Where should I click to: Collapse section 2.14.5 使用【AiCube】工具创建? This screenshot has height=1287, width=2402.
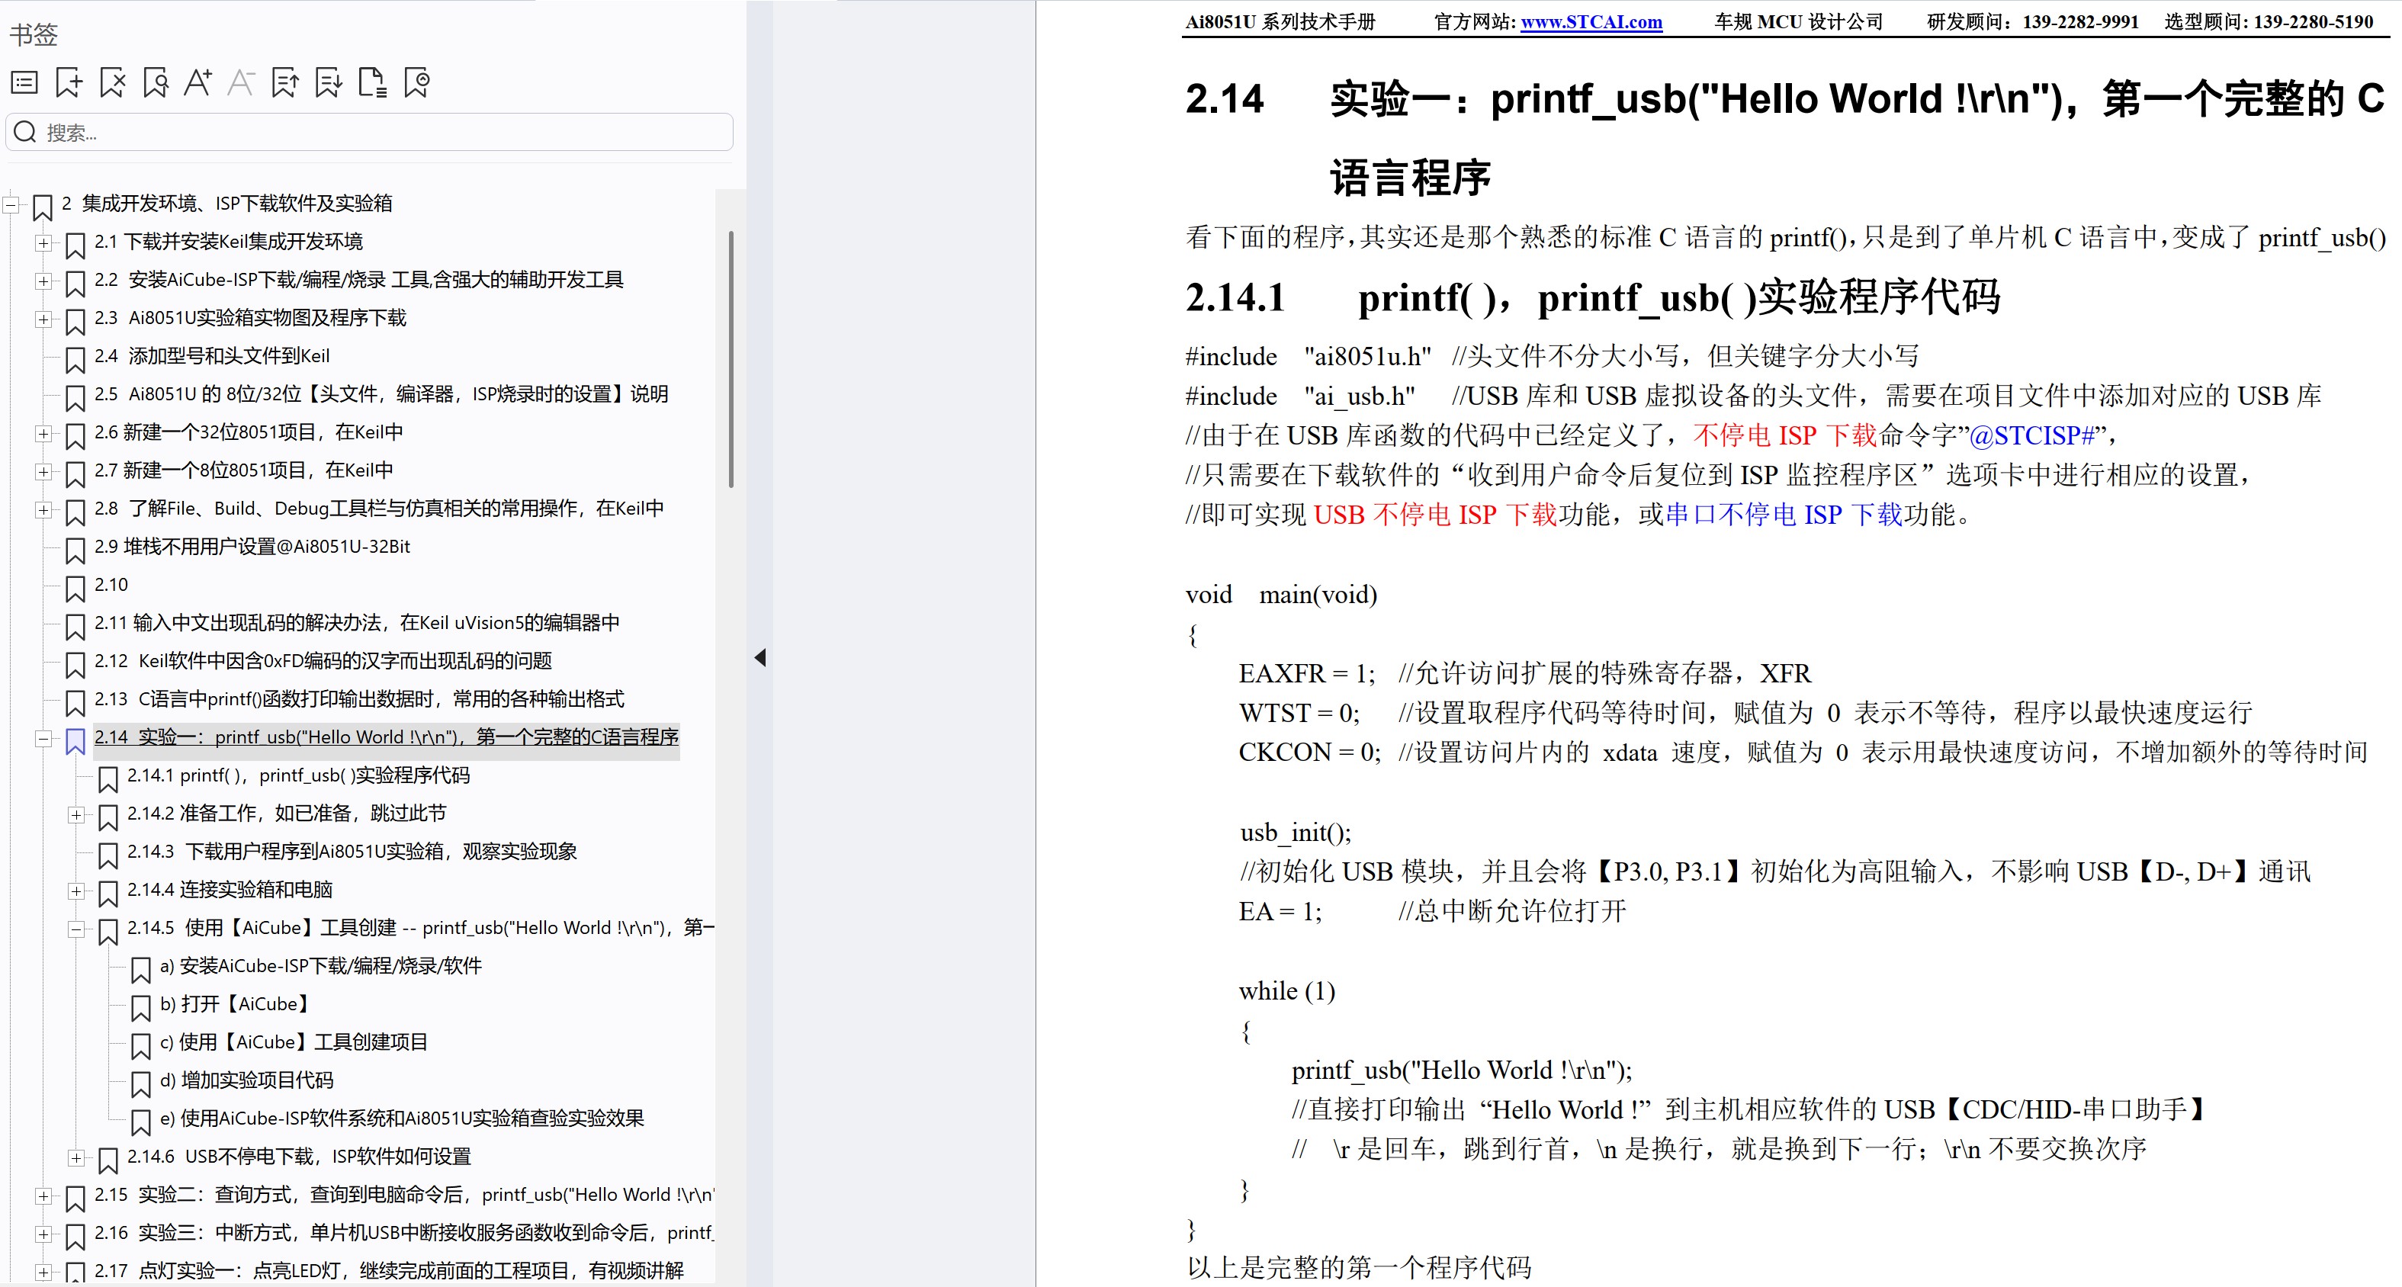(x=76, y=930)
